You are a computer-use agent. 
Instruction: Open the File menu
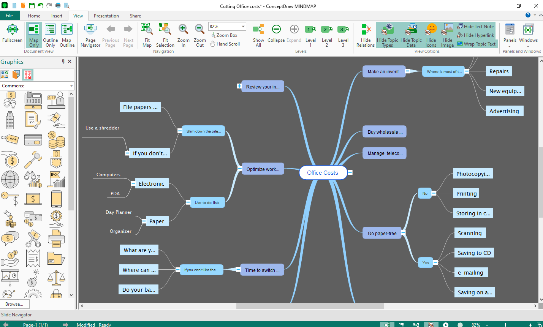[x=9, y=16]
